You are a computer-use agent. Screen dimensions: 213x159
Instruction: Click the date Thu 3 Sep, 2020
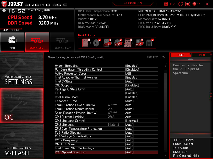[39, 10]
